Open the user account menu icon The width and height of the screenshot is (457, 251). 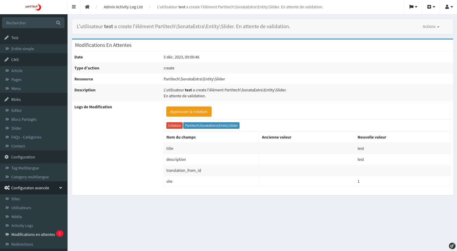pyautogui.click(x=449, y=7)
